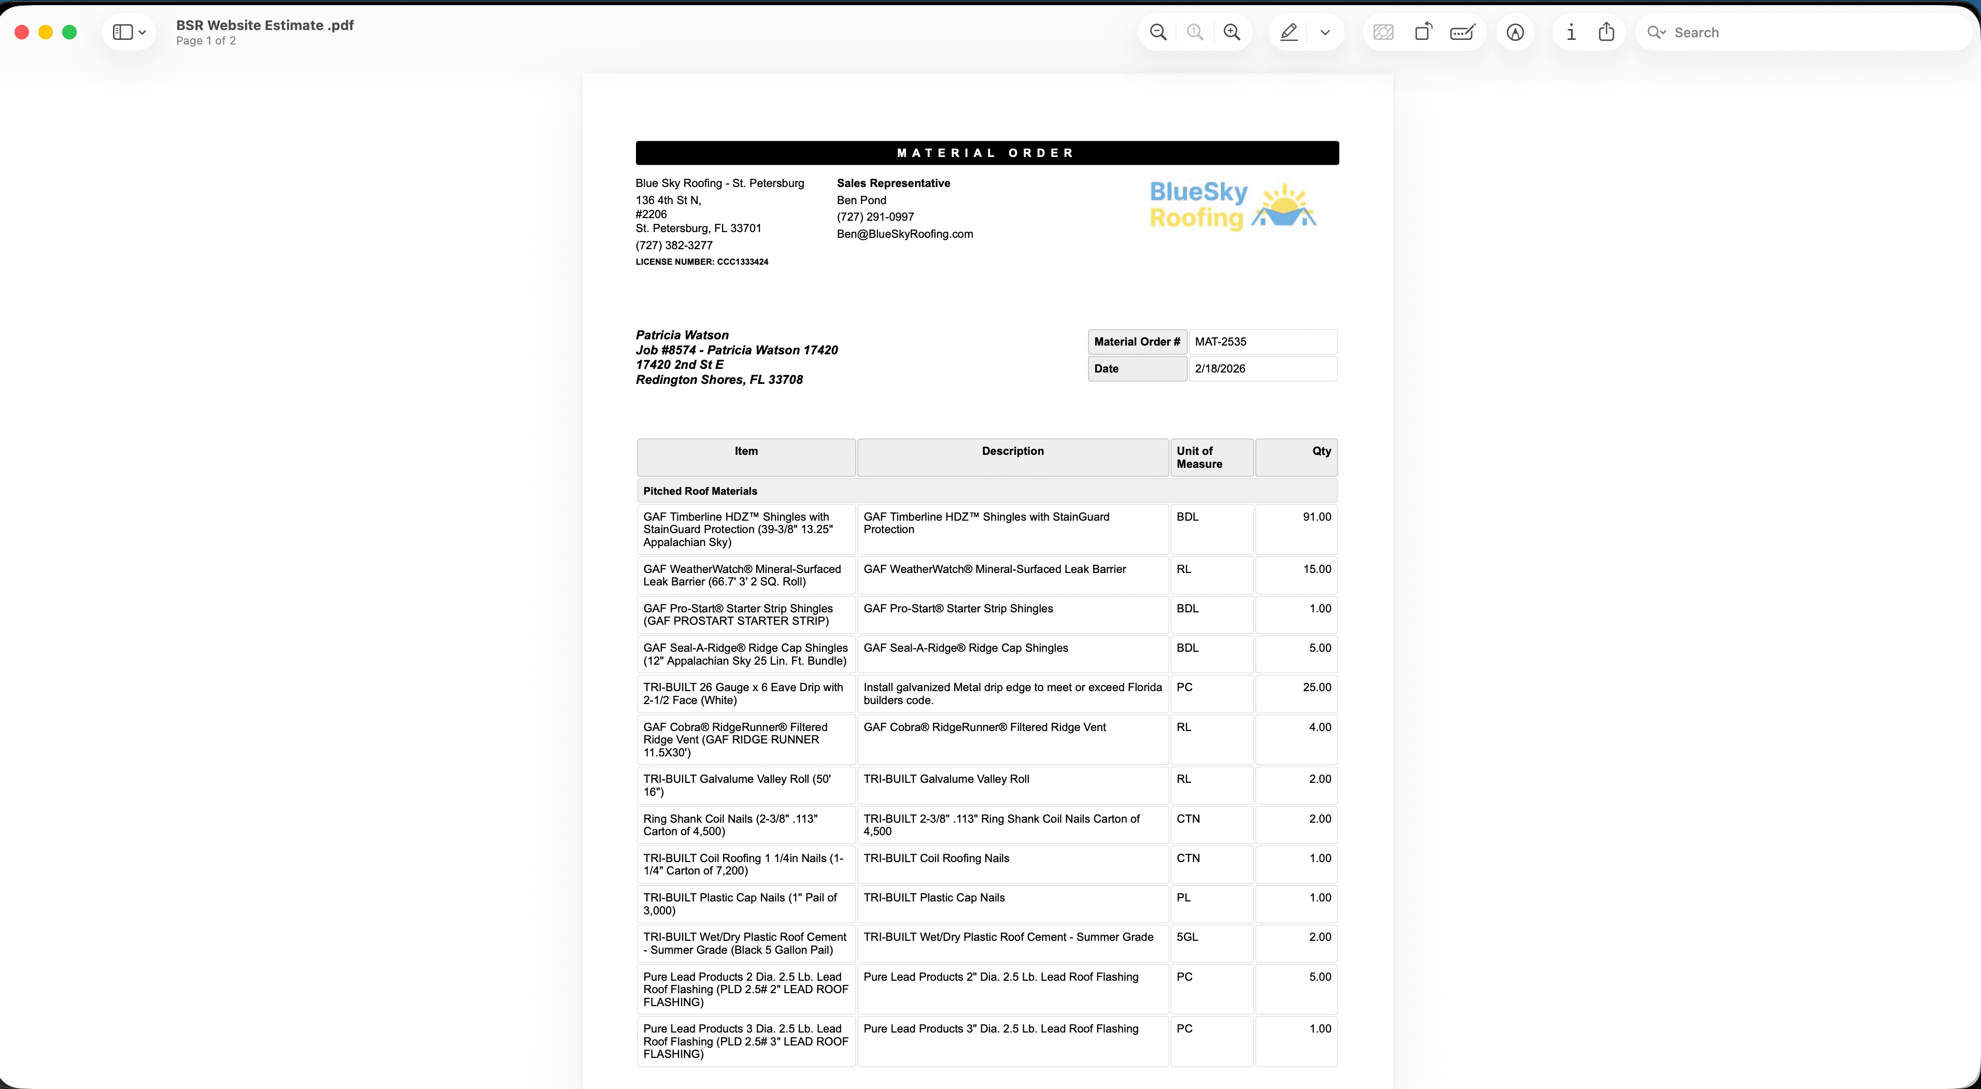
Task: Click the BSR Website Estimate .pdf title
Action: click(264, 25)
